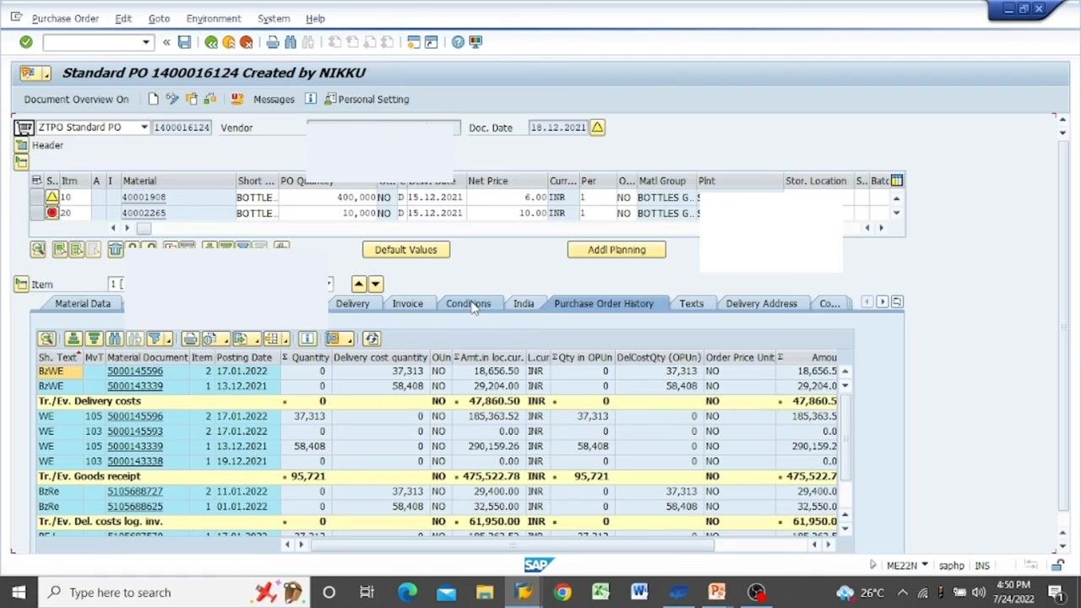Open the Help question mark icon
1081x608 pixels.
coord(458,42)
